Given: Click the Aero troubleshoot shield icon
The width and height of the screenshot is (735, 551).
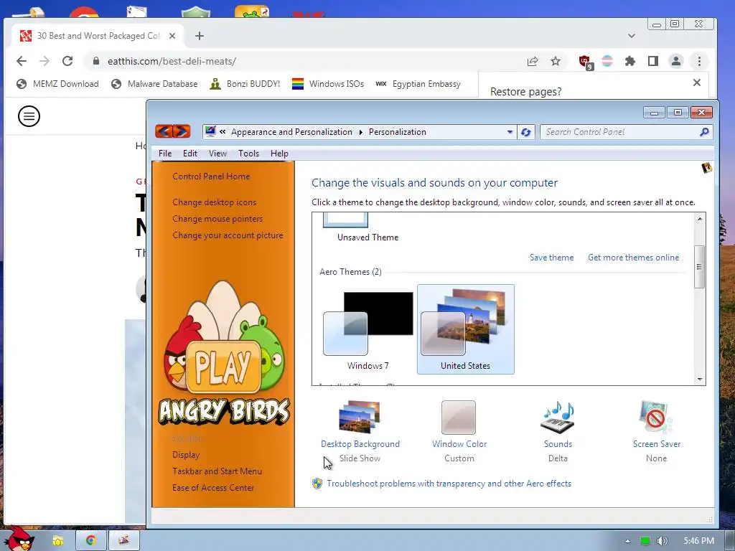Looking at the screenshot, I should click(317, 484).
